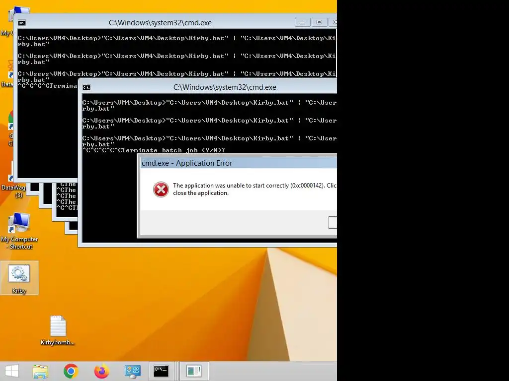Select the Kirby batch file icon
This screenshot has width=509, height=381.
19,278
